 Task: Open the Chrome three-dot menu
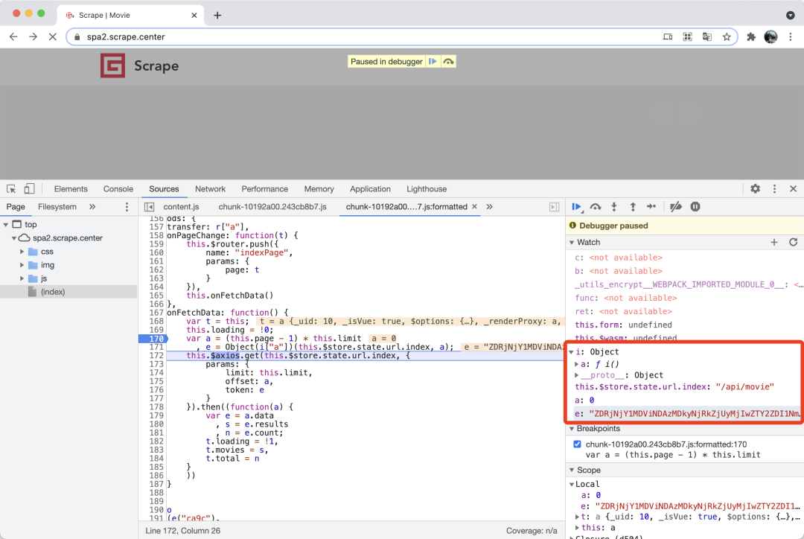tap(790, 37)
